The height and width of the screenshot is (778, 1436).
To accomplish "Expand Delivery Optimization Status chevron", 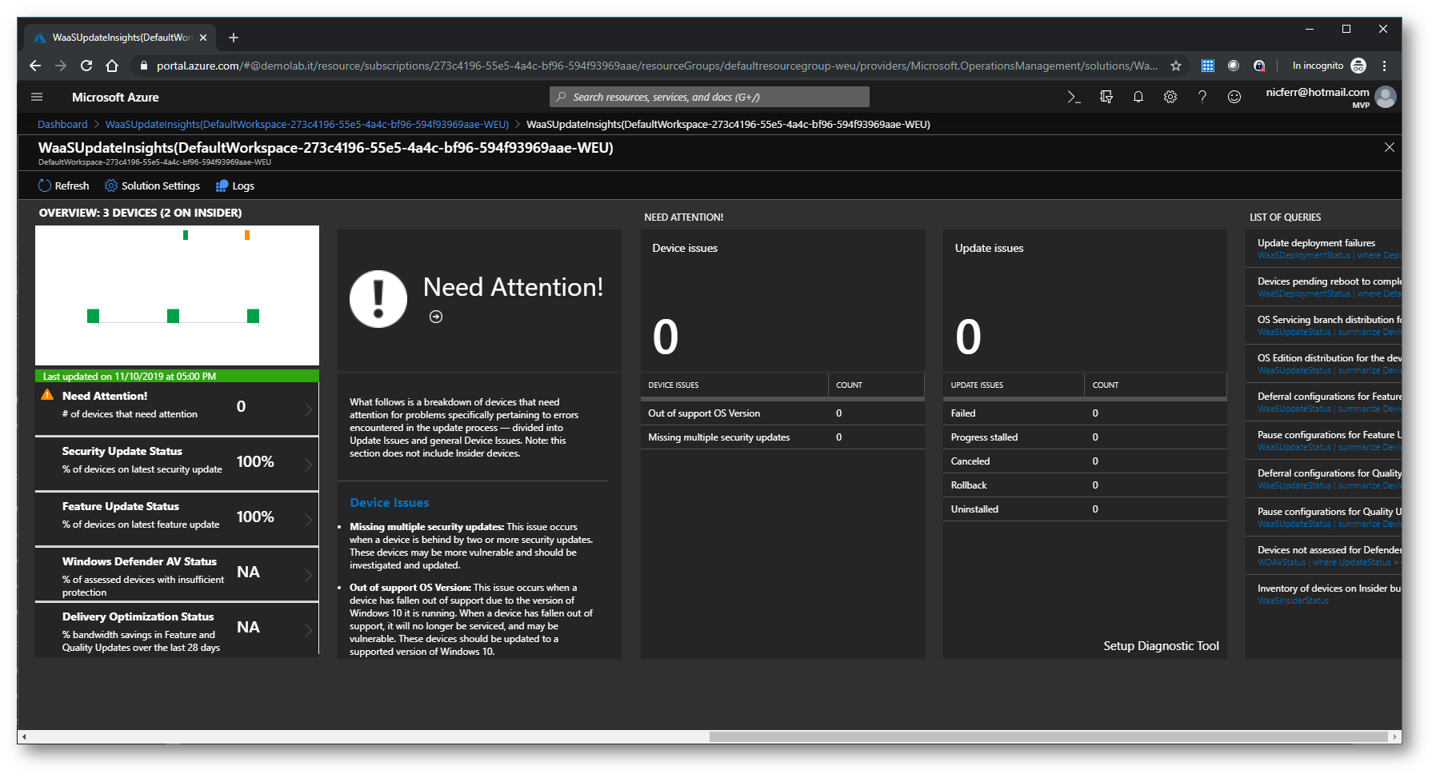I will 309,630.
